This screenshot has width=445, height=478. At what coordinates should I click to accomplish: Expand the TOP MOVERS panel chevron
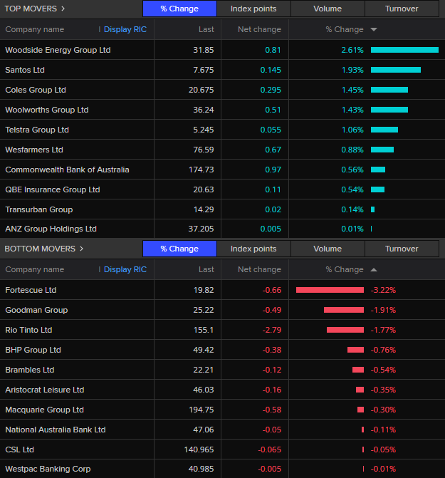pos(63,9)
